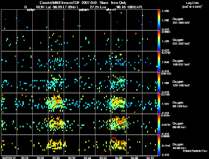Click the 'skr-wl' label above panels
Image resolution: width=209 pixels, height=159 pixels.
coord(111,10)
